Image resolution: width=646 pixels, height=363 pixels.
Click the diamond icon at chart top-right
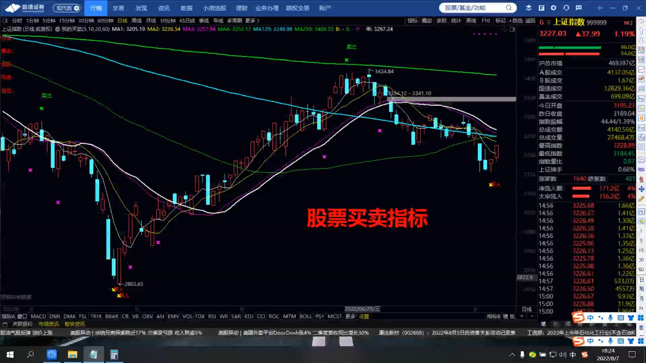click(504, 30)
